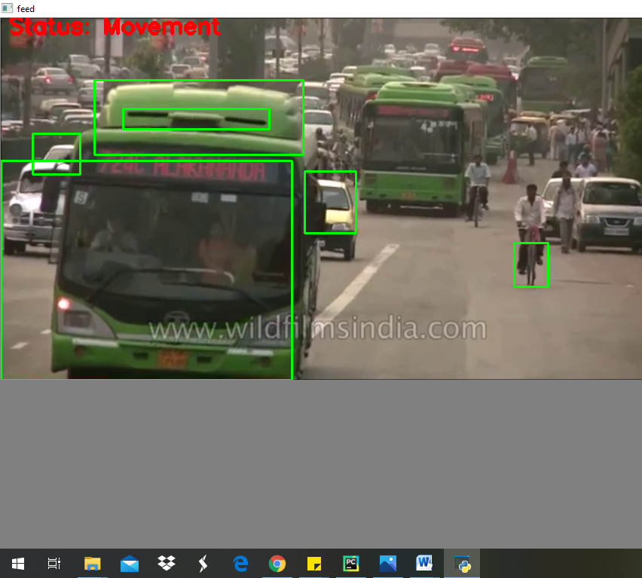642x578 pixels.
Task: Launch Google Chrome from the taskbar
Action: (277, 563)
